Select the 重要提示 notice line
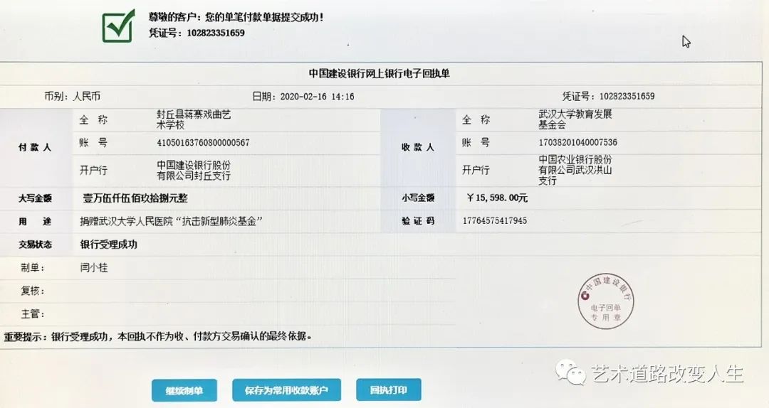Screen dimensions: 769x408 pos(158,336)
